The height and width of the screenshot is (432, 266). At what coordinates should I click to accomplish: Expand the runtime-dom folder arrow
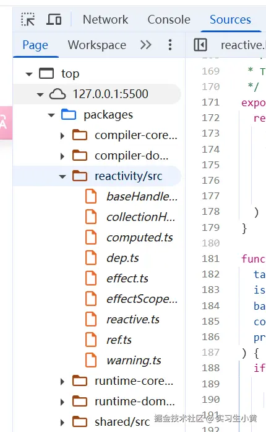pyautogui.click(x=62, y=402)
